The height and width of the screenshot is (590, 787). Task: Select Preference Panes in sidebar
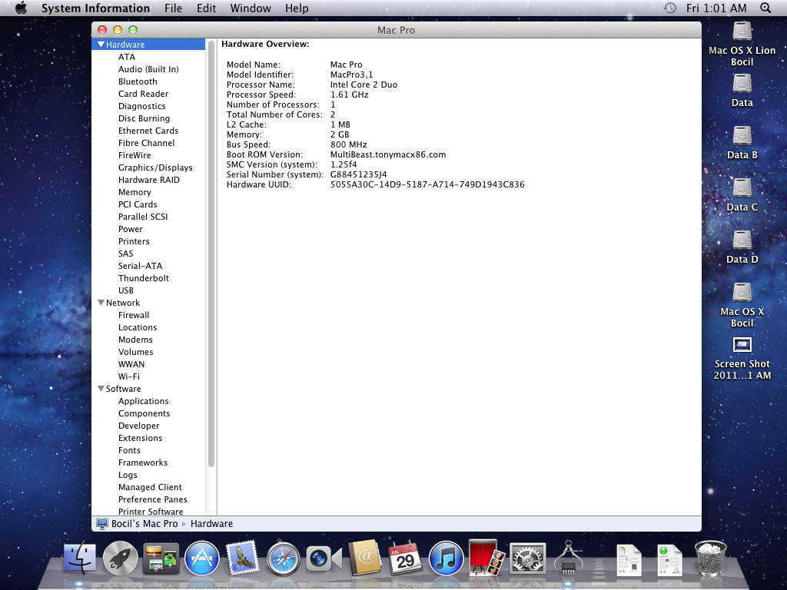[x=153, y=499]
